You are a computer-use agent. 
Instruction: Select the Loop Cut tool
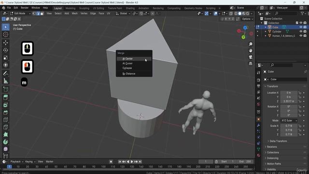5,119
